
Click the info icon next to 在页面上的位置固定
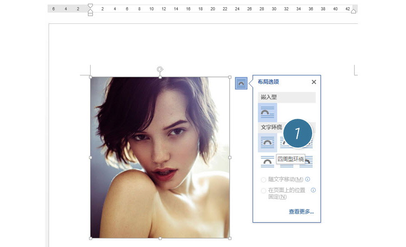coord(314,190)
